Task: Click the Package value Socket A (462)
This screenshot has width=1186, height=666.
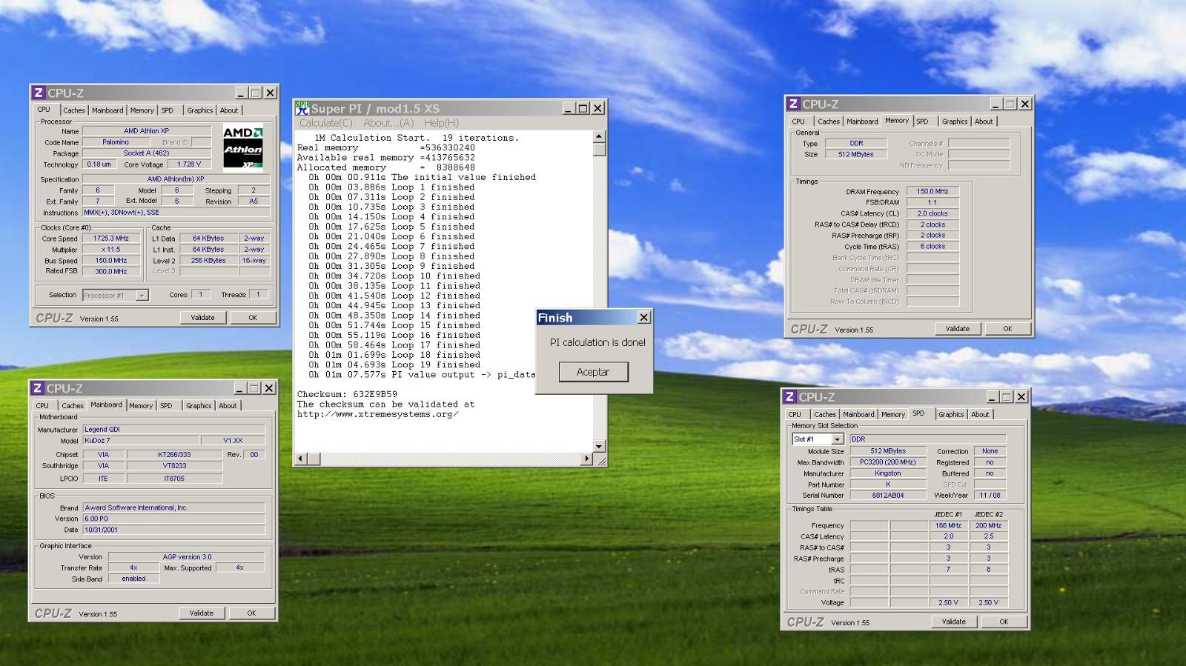Action: 146,153
